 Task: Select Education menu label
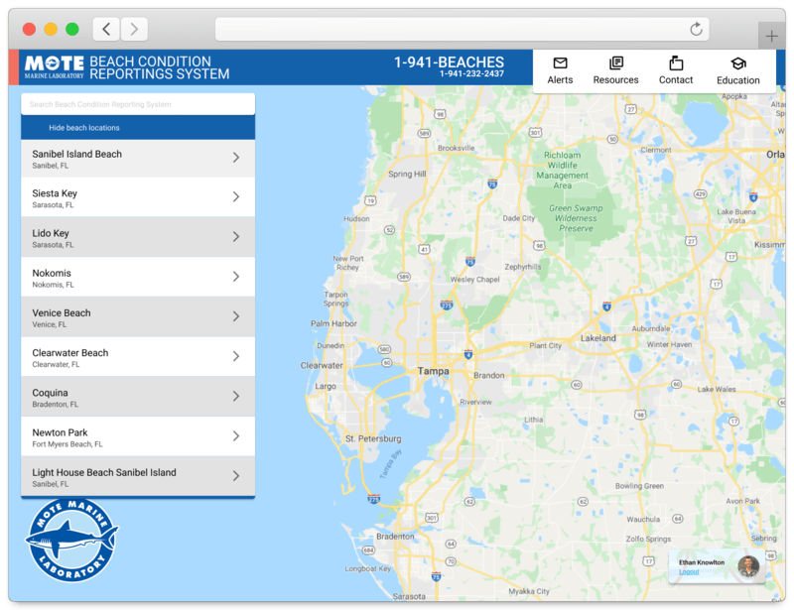click(737, 80)
